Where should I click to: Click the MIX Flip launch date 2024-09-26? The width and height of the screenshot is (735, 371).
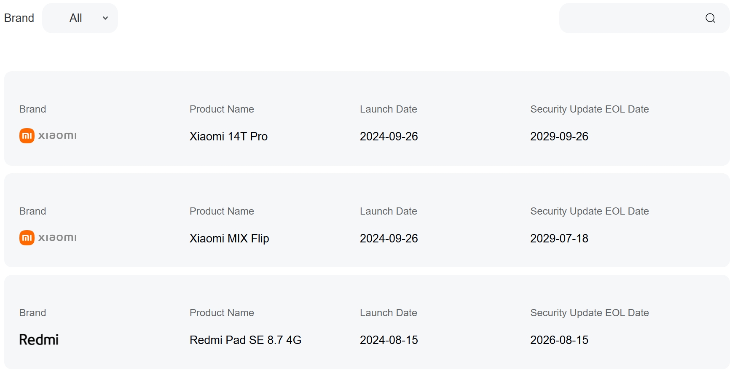pyautogui.click(x=389, y=239)
